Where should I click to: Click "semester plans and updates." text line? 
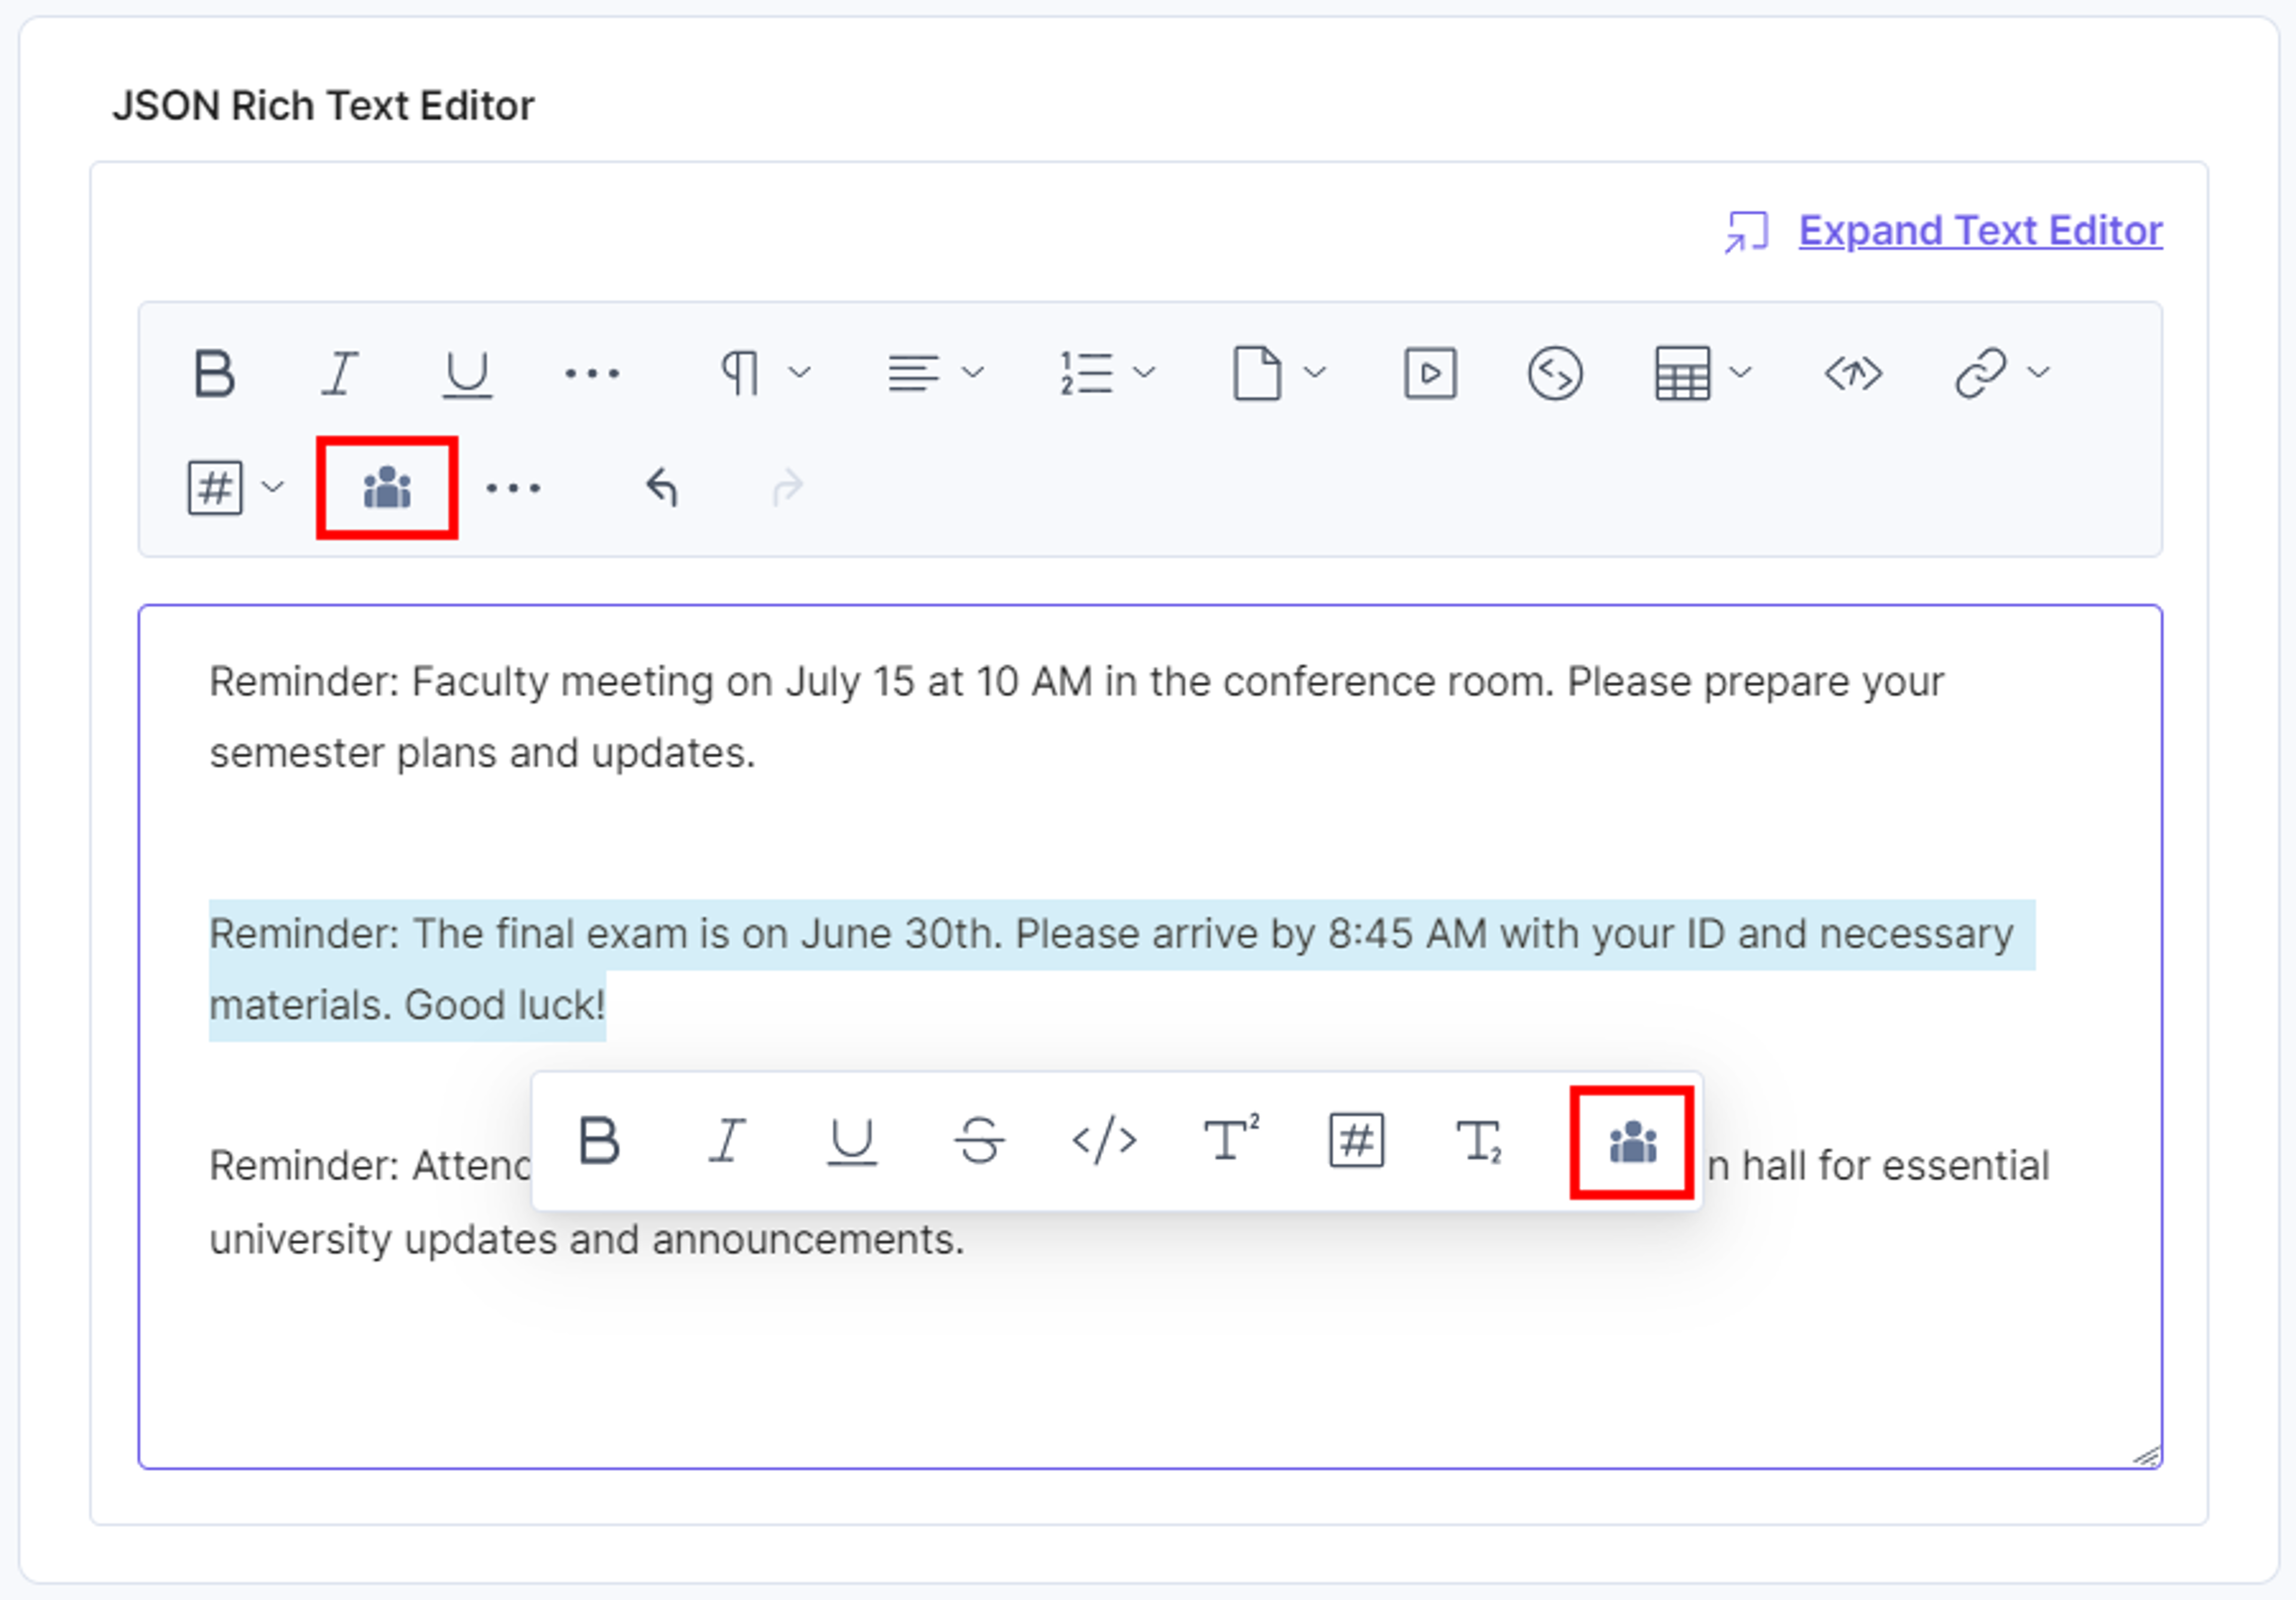coord(482,753)
